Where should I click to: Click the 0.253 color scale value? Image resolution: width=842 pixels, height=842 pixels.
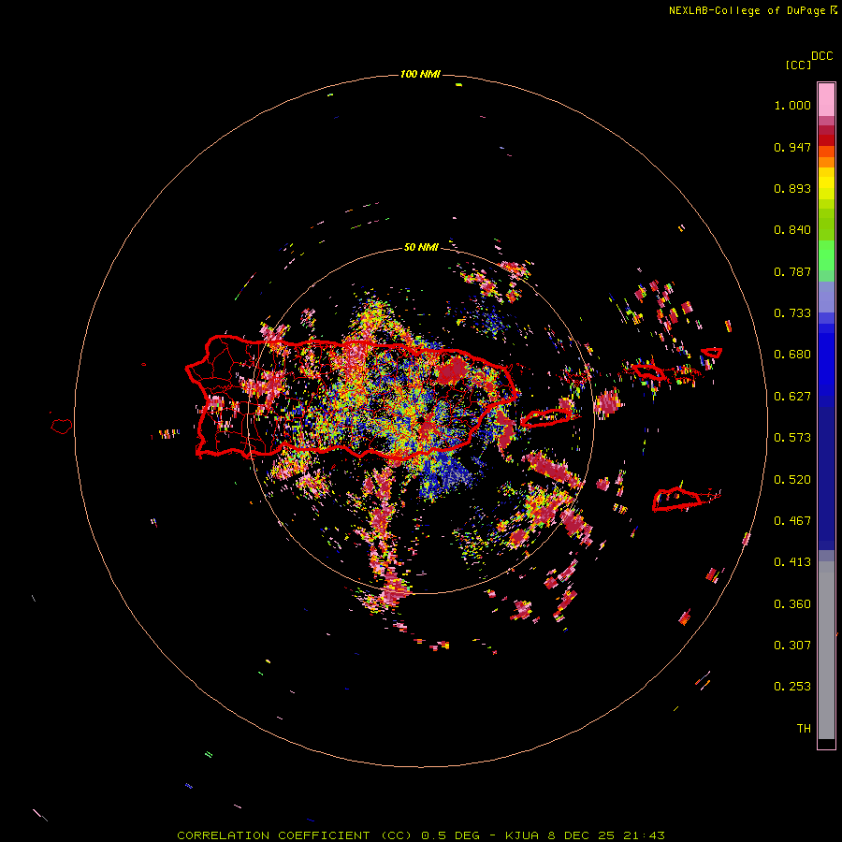pyautogui.click(x=792, y=687)
